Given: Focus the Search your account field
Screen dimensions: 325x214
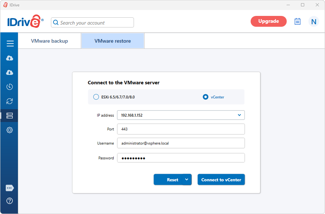Looking at the screenshot, I should [92, 22].
